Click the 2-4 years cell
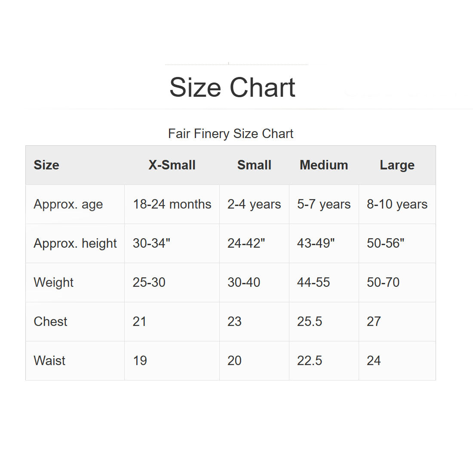The image size is (473, 473). [254, 204]
